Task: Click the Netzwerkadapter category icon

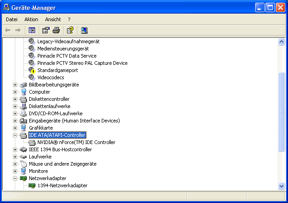Action: (23, 178)
